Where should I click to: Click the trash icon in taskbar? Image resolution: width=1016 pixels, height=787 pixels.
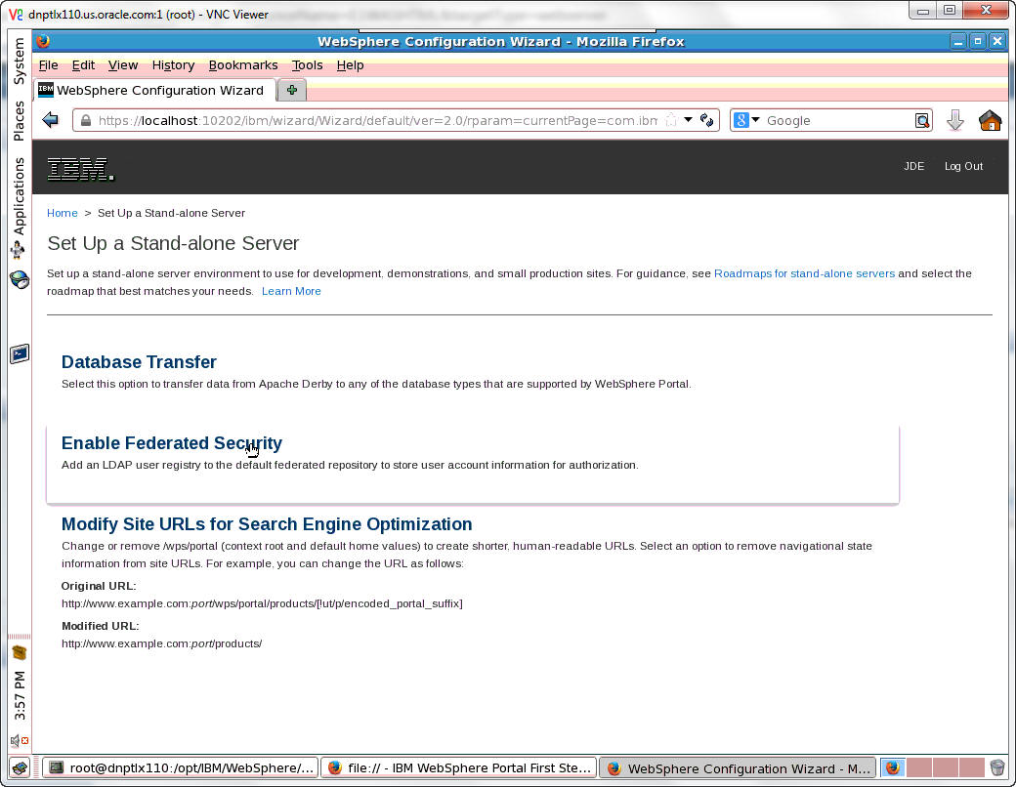click(x=997, y=768)
